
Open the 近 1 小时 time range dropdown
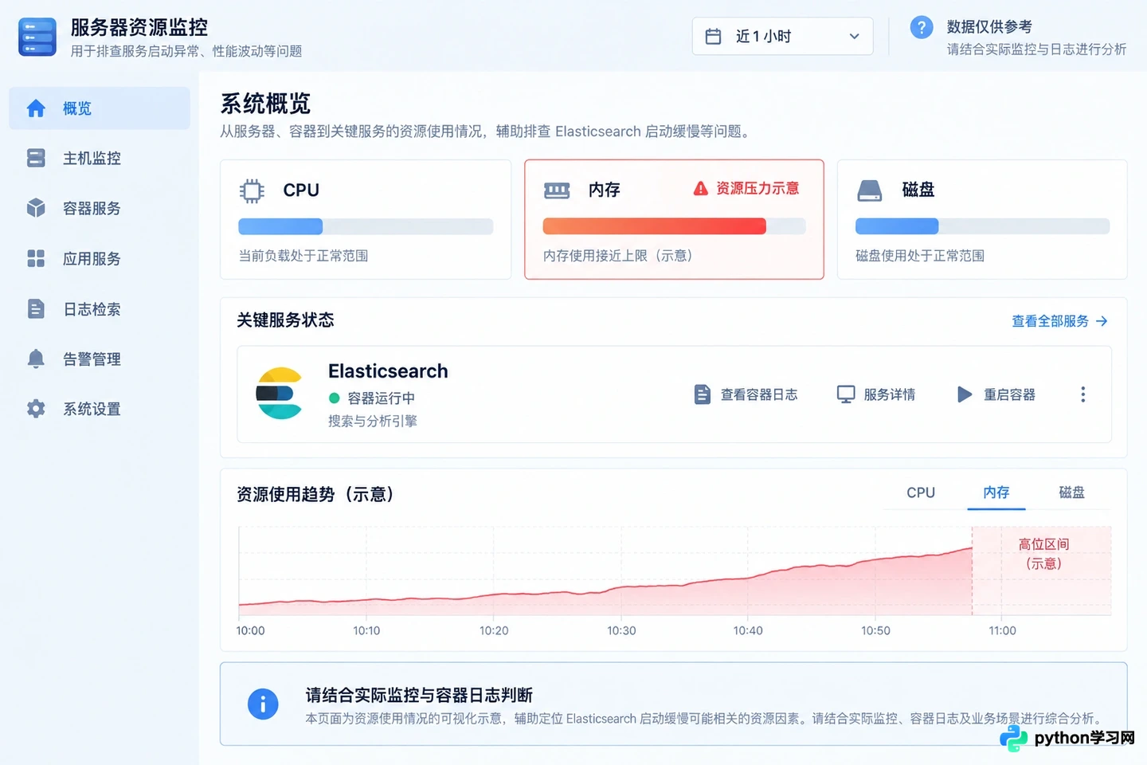(x=782, y=37)
